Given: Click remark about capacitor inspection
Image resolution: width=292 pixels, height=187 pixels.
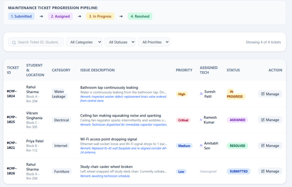Looking at the screenshot, I should coord(124,125).
